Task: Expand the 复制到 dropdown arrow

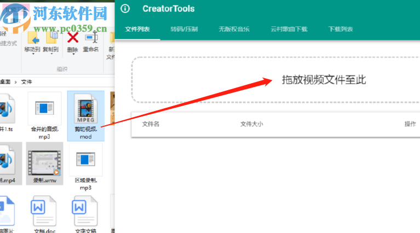Action: 51,54
